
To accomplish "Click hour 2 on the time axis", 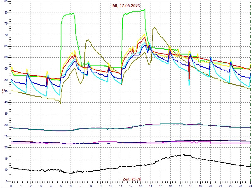I will (31, 186).
